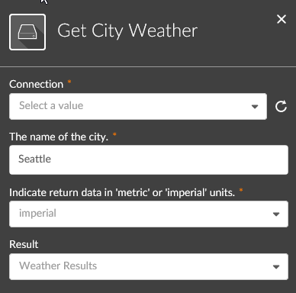
Task: Focus the city name field containing Seattle
Action: pyautogui.click(x=149, y=159)
